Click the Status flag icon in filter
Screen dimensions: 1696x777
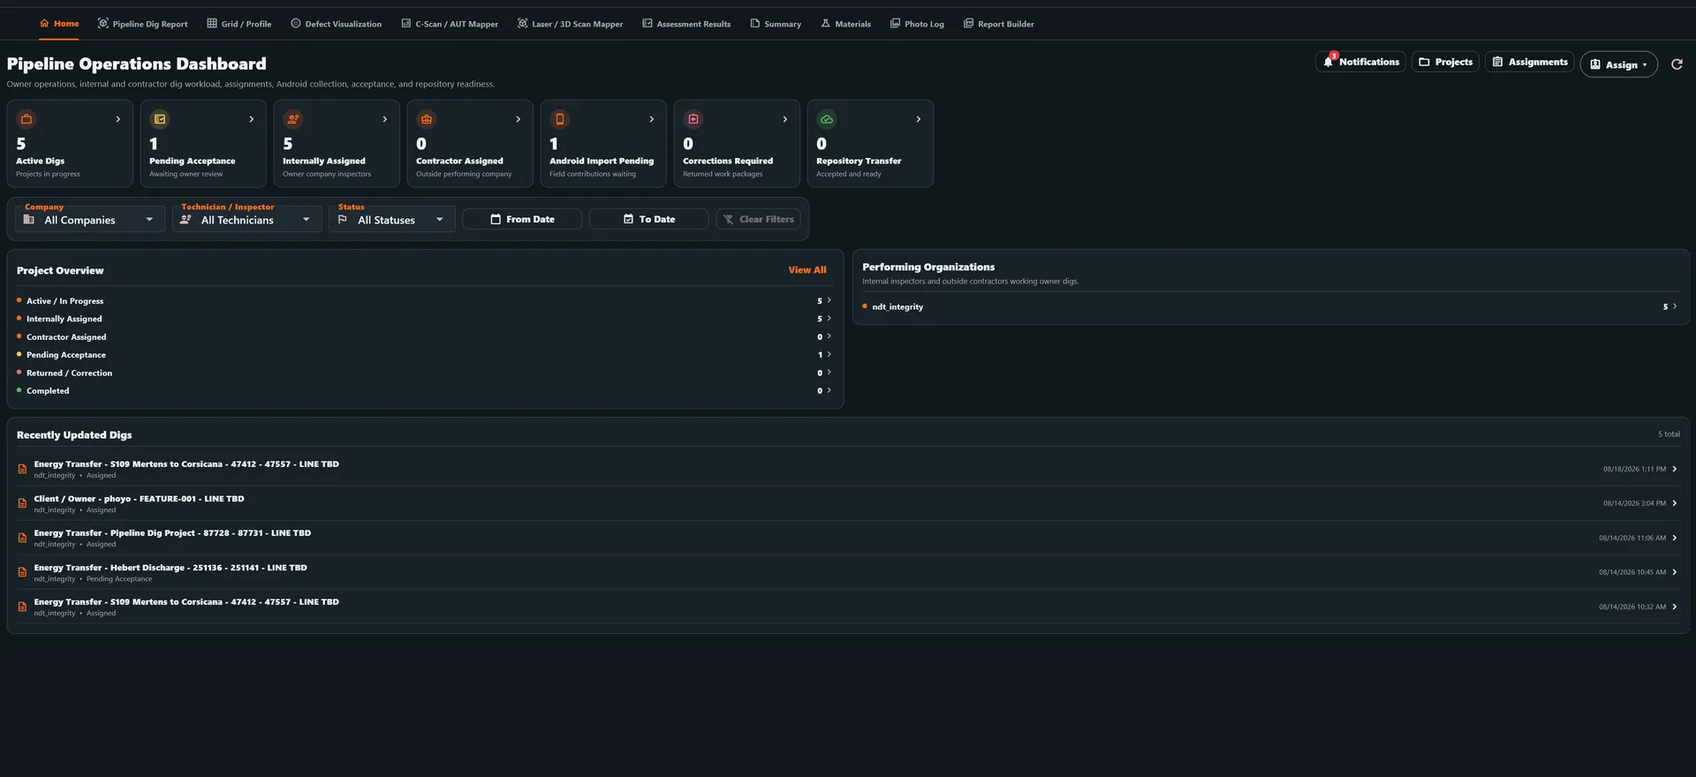pyautogui.click(x=343, y=220)
